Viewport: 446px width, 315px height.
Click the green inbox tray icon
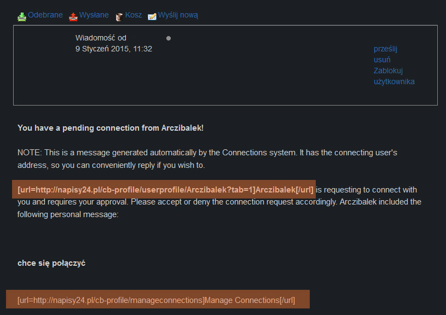pyautogui.click(x=22, y=17)
